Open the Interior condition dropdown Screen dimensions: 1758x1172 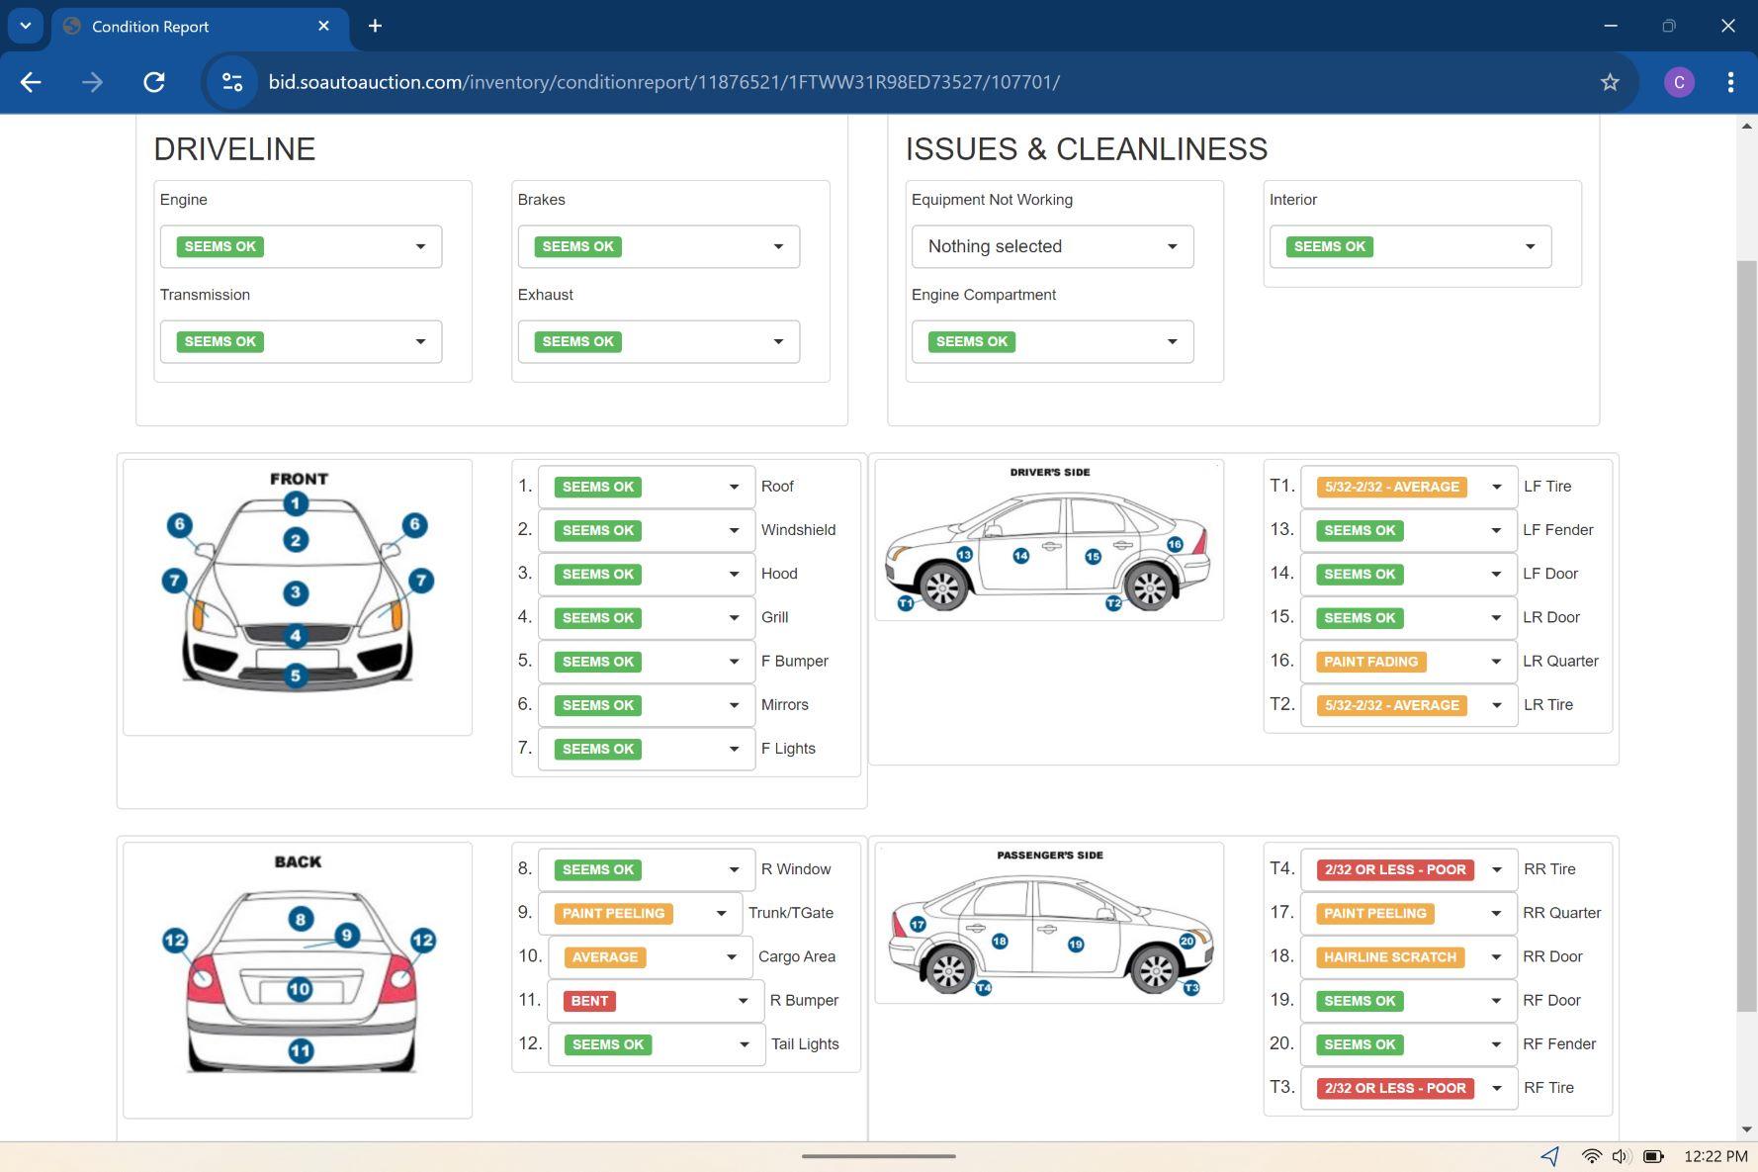coord(1410,246)
